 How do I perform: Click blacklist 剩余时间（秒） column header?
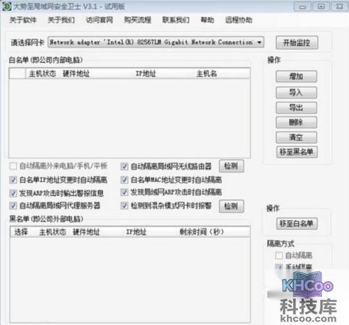point(202,232)
